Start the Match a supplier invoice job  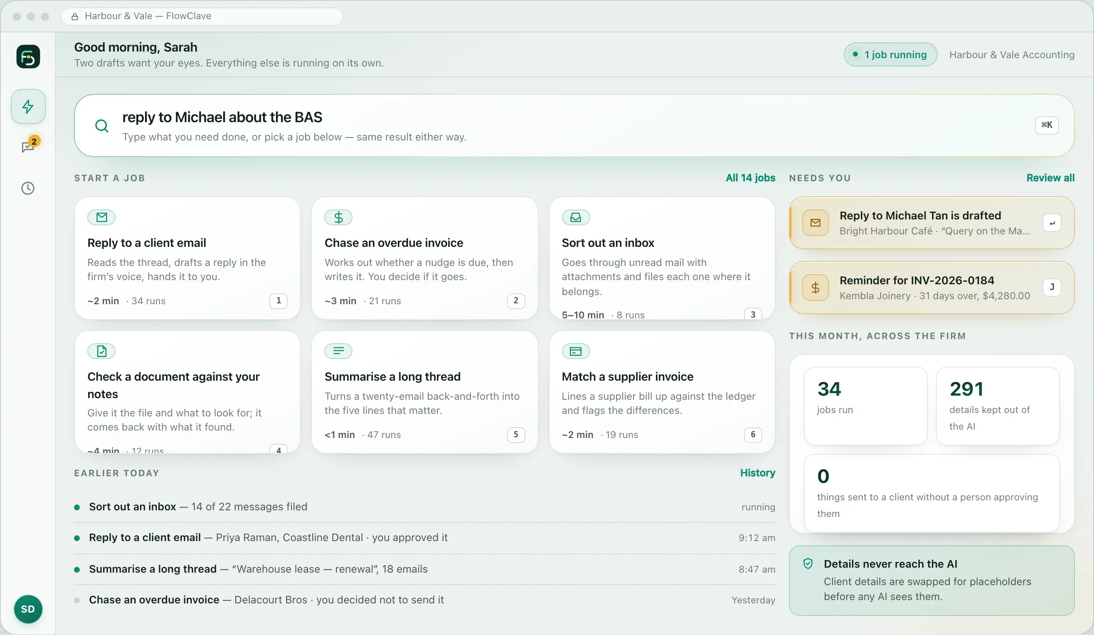click(662, 392)
